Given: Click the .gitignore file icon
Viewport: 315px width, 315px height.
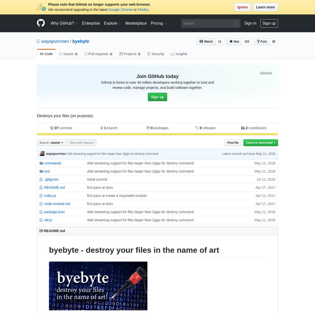Looking at the screenshot, I should (41, 180).
